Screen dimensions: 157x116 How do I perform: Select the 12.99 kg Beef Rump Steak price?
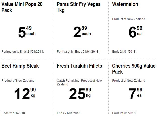click(25, 93)
